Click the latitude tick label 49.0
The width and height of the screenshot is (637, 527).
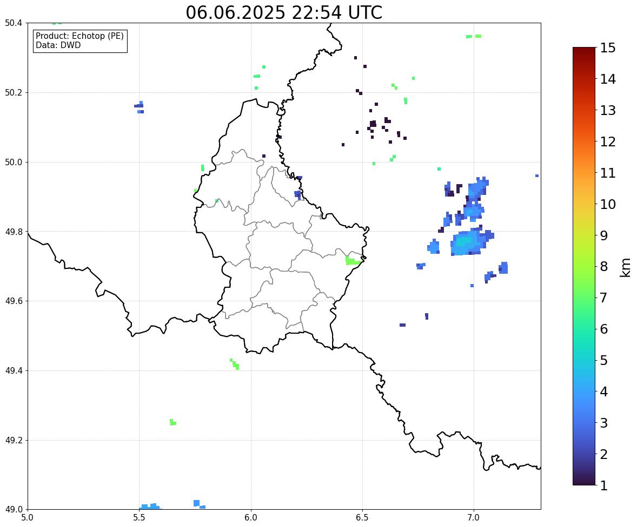tap(14, 510)
